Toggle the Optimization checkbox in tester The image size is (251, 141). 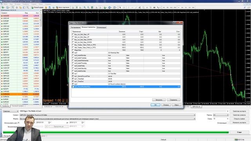pyautogui.click(x=228, y=123)
